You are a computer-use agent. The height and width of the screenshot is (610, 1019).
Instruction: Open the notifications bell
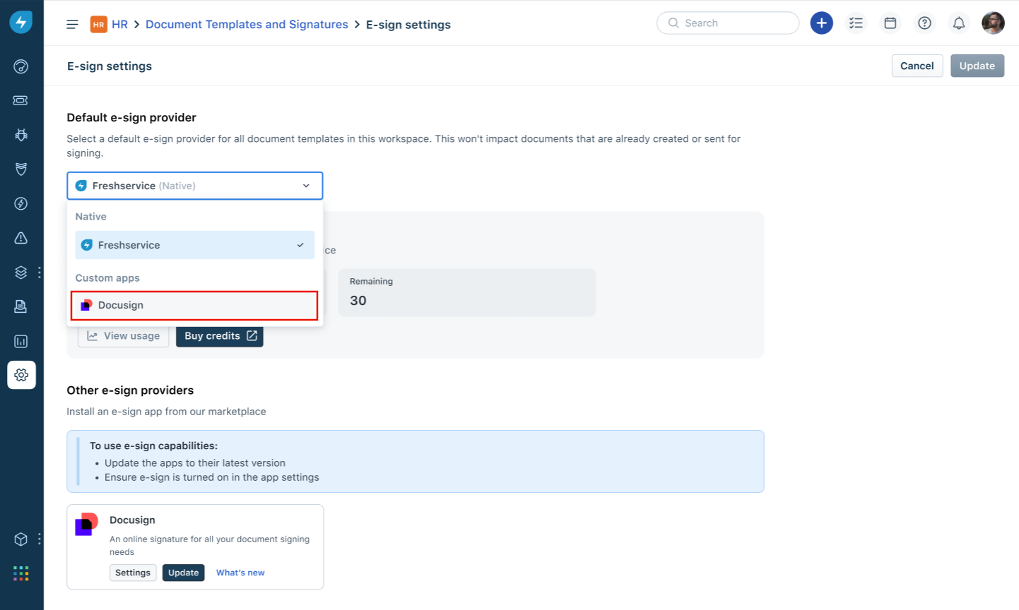pyautogui.click(x=959, y=23)
